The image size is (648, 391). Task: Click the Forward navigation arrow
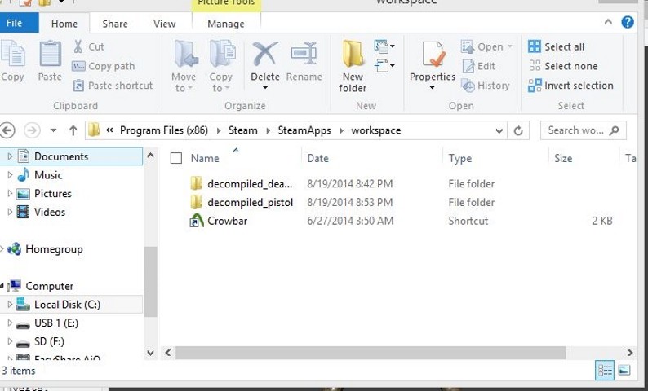tap(32, 131)
